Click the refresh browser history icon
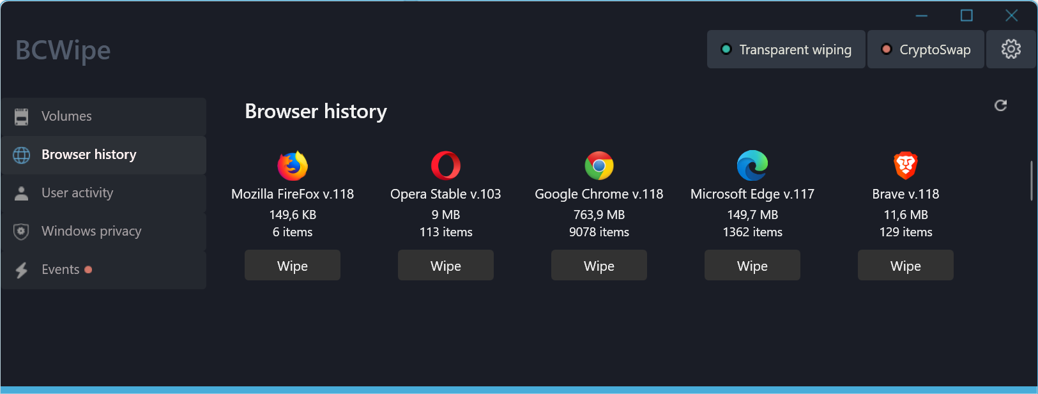 pos(1000,105)
